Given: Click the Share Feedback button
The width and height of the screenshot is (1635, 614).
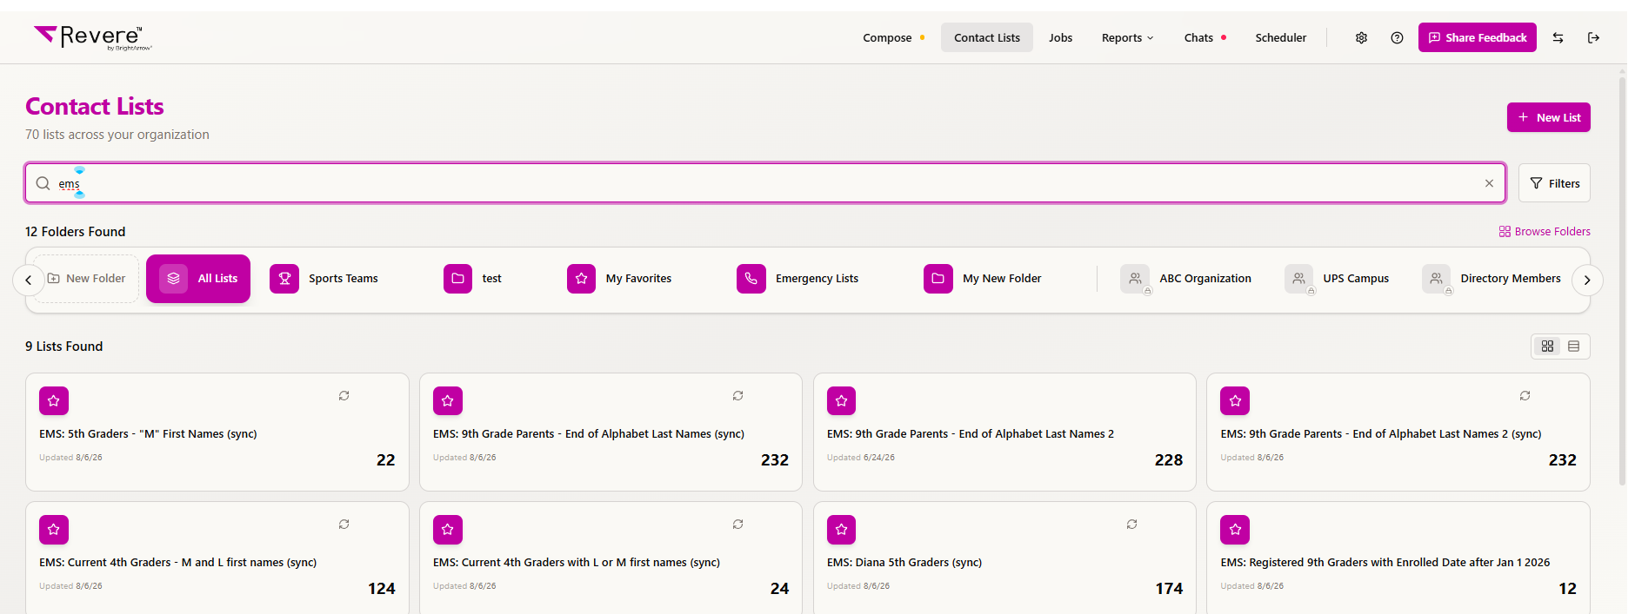Looking at the screenshot, I should [1477, 37].
